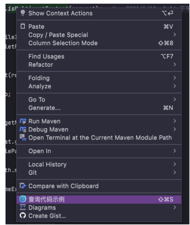Expand the Refactor submenu arrow

pyautogui.click(x=175, y=65)
